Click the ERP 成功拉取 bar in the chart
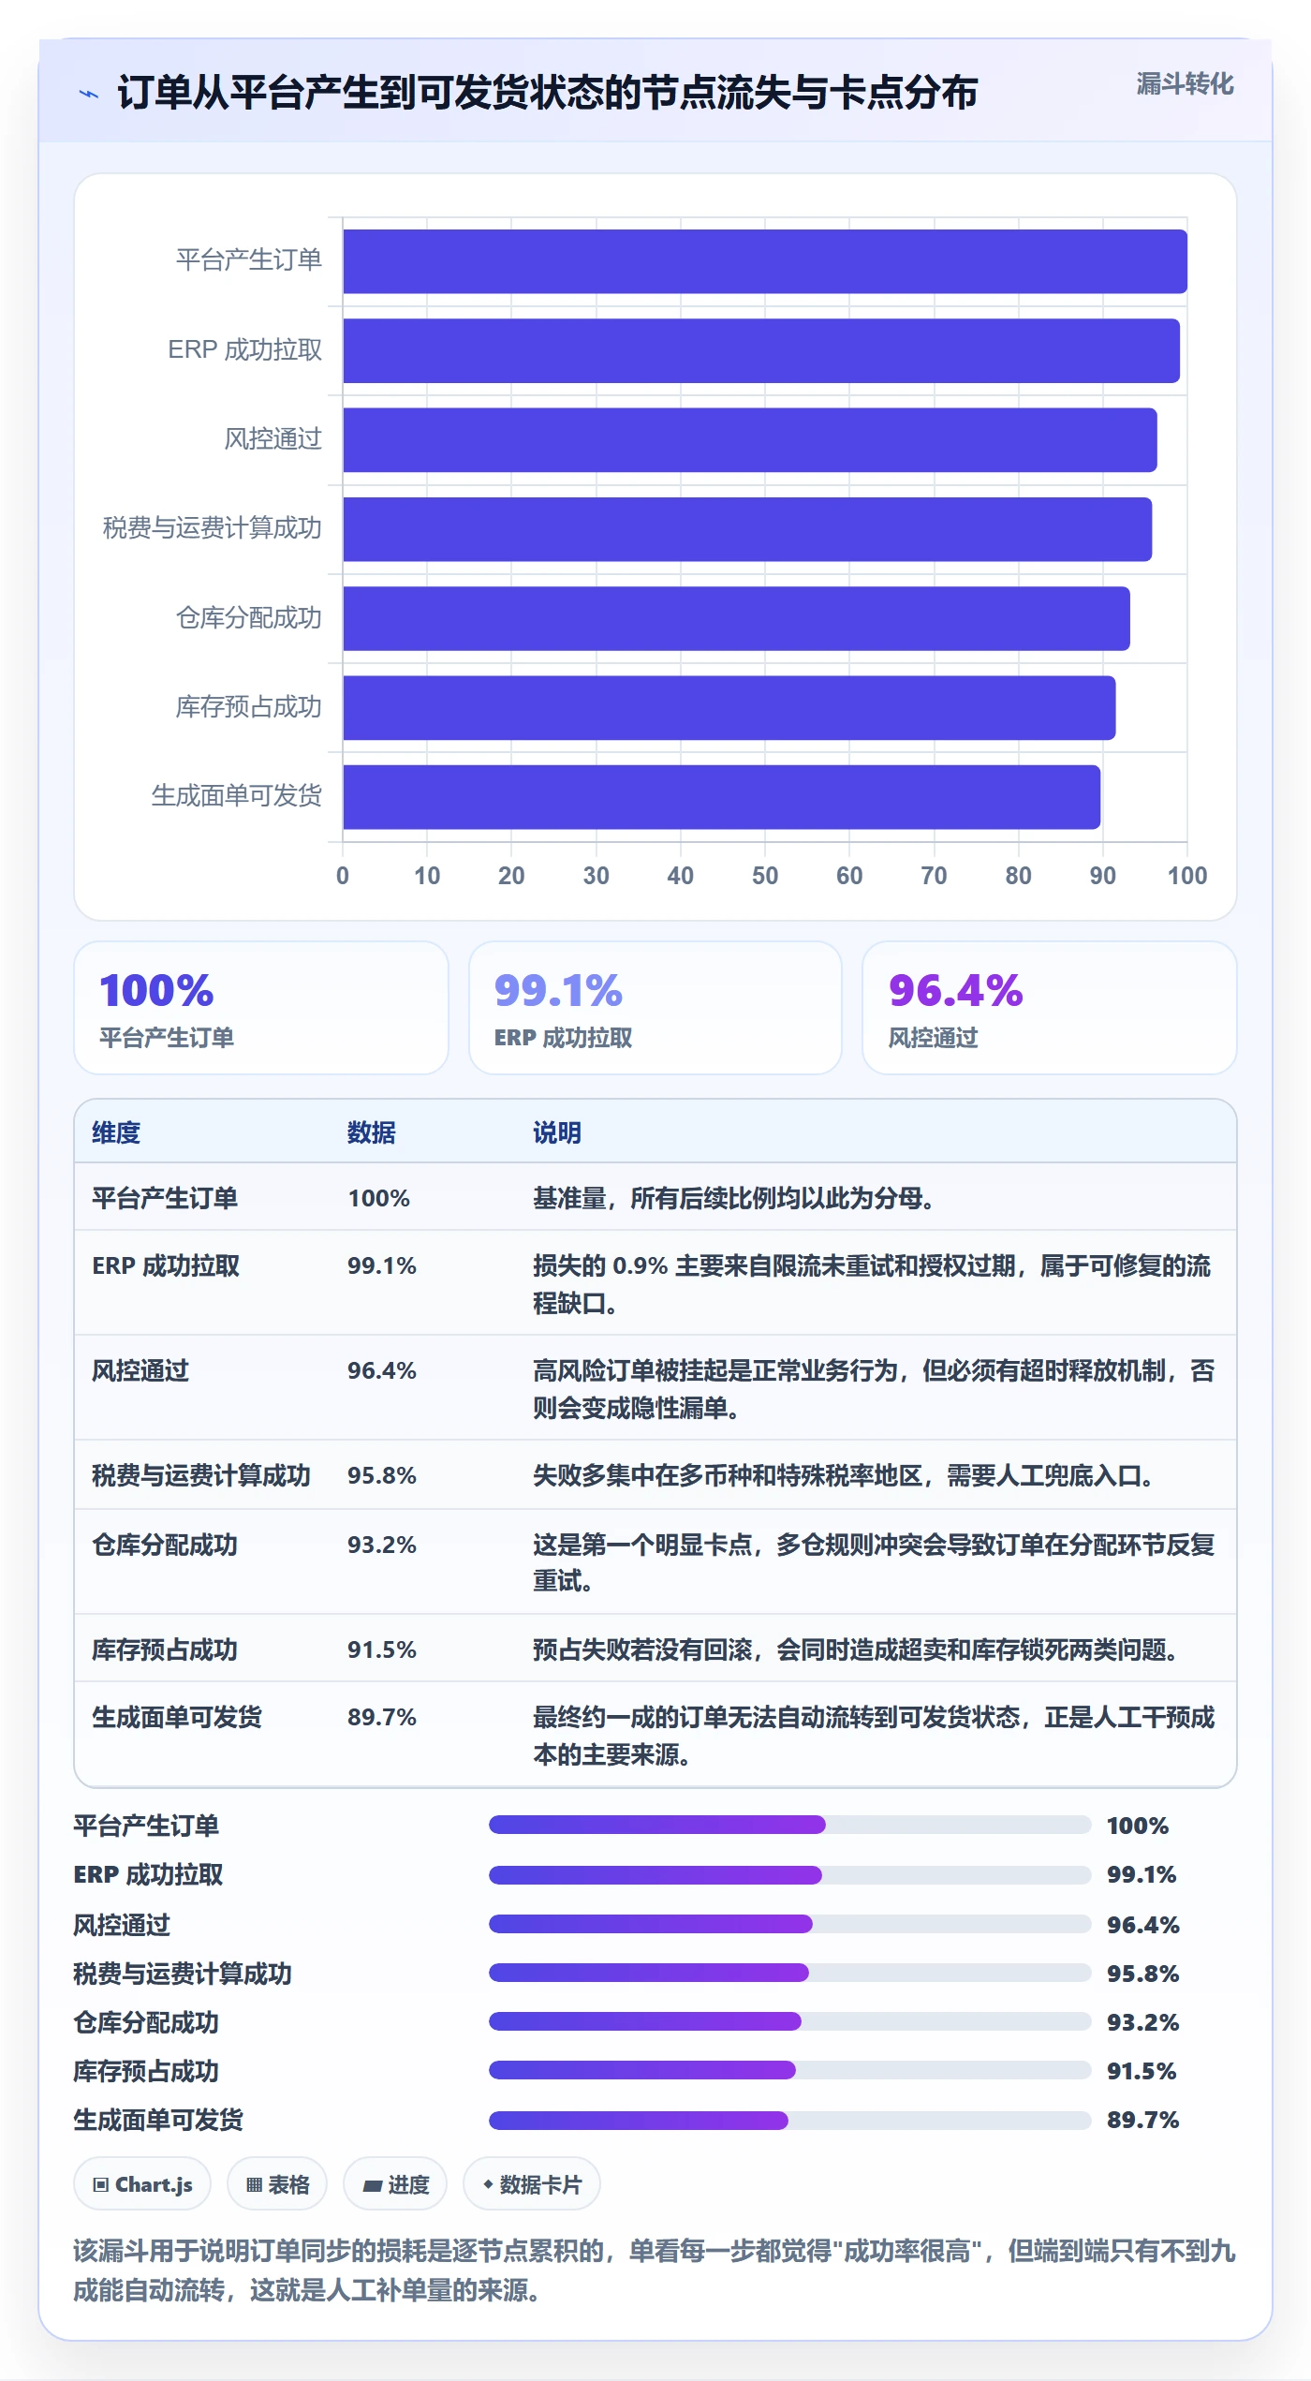 click(x=761, y=350)
